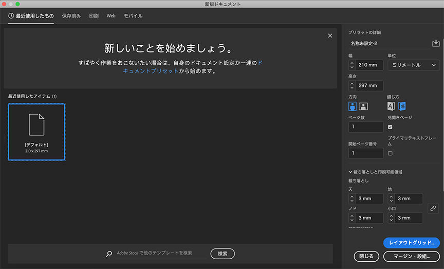This screenshot has height=269, width=444.
Task: Toggle the bleed values link chain icon
Action: click(x=433, y=208)
